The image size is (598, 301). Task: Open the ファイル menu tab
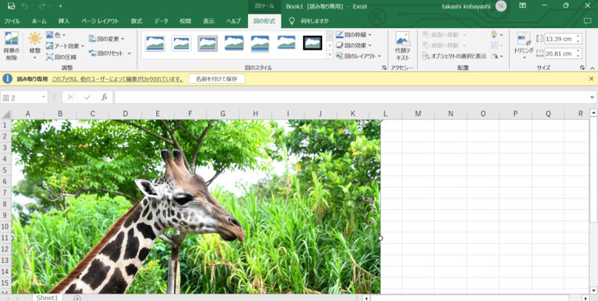12,21
